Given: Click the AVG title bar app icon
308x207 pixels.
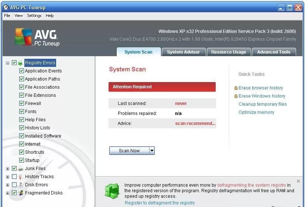Looking at the screenshot, I should point(6,7).
